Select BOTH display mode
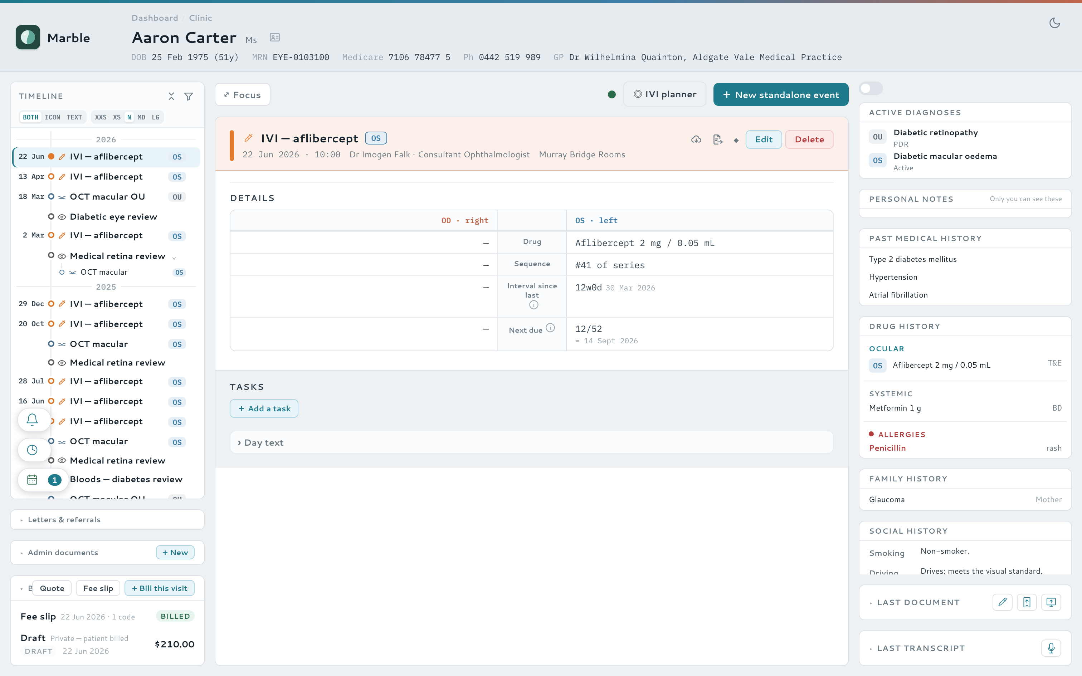This screenshot has width=1082, height=676. pos(30,117)
